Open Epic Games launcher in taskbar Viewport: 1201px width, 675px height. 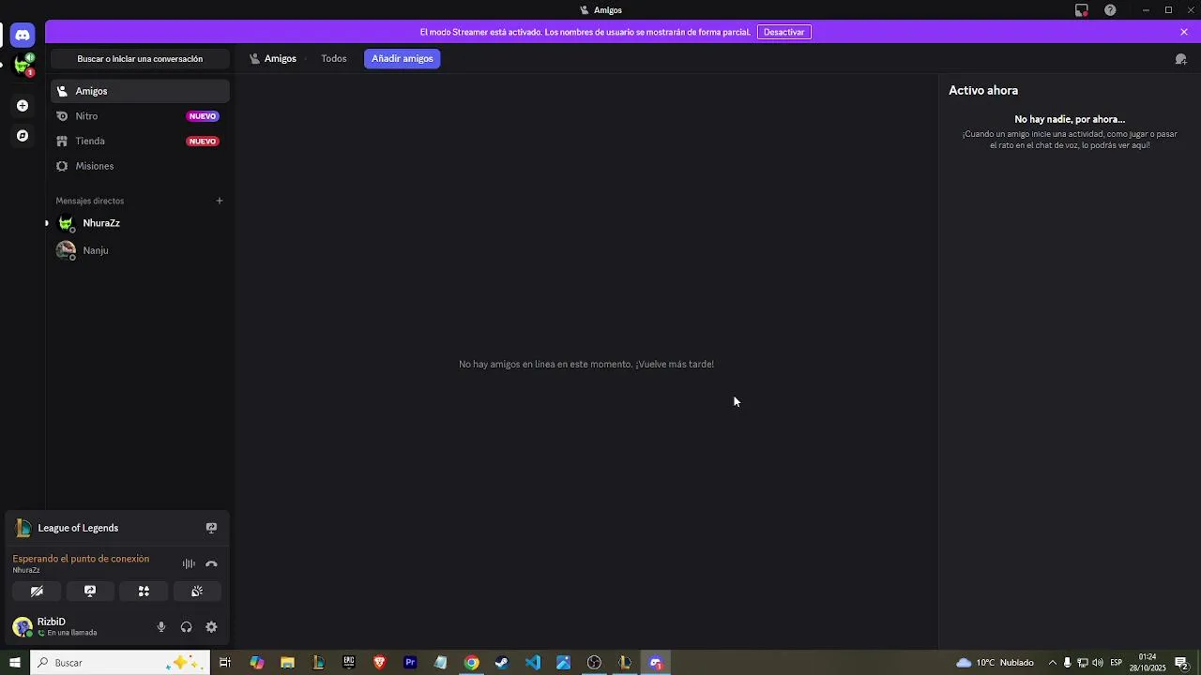tap(349, 663)
